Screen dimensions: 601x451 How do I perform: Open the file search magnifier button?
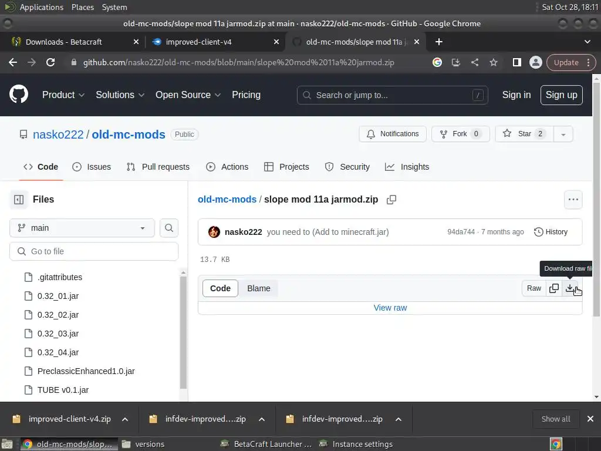point(169,228)
